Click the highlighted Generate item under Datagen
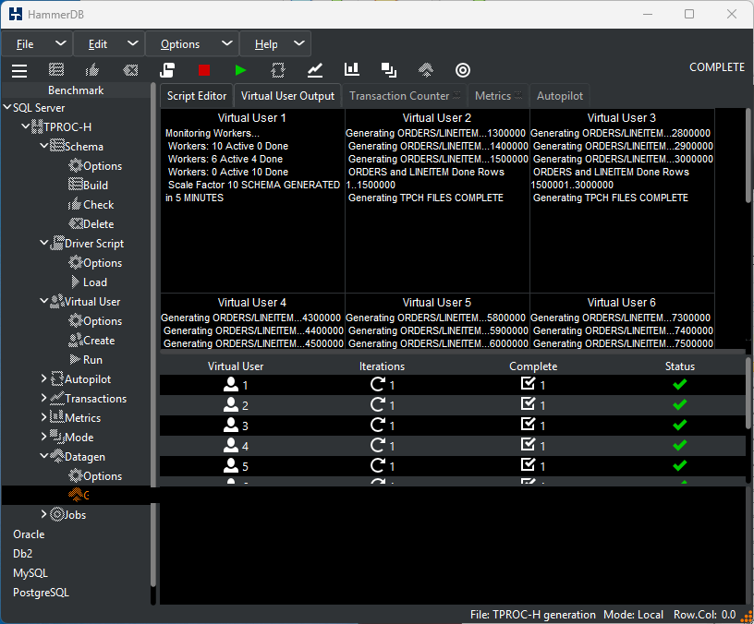The height and width of the screenshot is (624, 754). pyautogui.click(x=79, y=495)
